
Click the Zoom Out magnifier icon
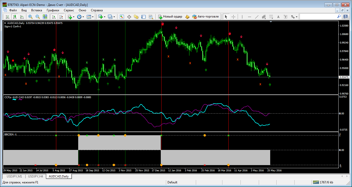coord(38,17)
